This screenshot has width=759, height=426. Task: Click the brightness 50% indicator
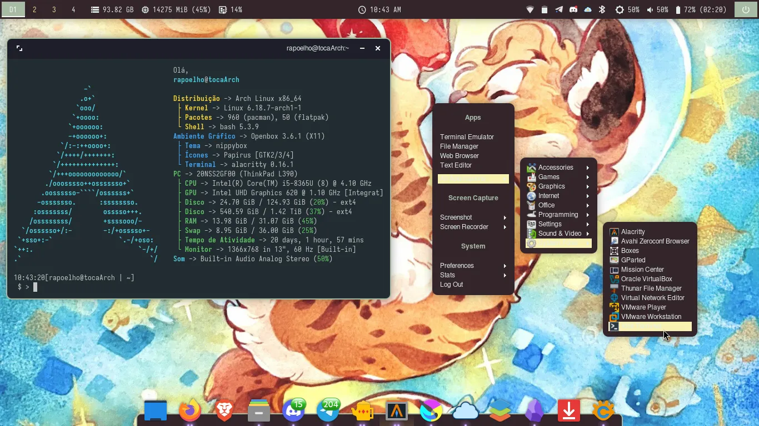pyautogui.click(x=627, y=9)
